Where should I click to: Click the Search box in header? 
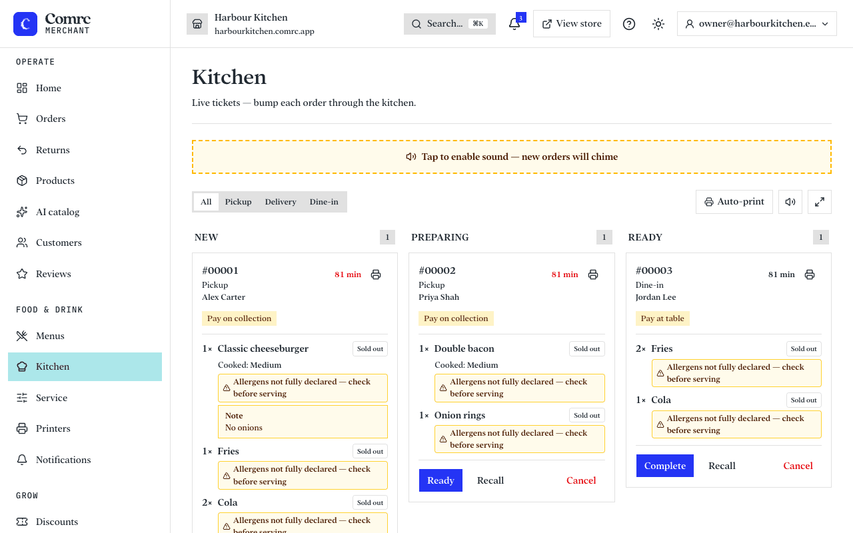pos(450,24)
